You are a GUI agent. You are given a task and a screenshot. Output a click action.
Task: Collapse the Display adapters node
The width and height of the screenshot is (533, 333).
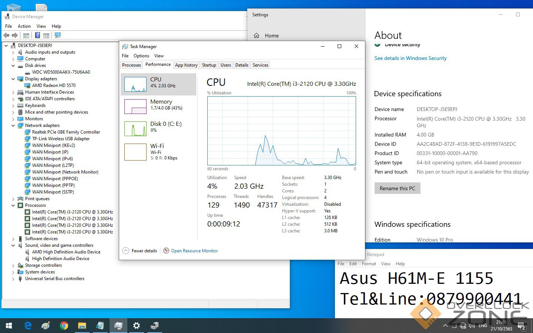click(13, 79)
